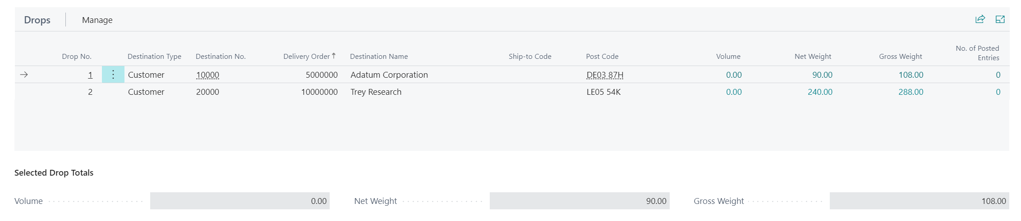Image resolution: width=1021 pixels, height=221 pixels.
Task: Select the Trey Research destination name cell
Action: [376, 92]
